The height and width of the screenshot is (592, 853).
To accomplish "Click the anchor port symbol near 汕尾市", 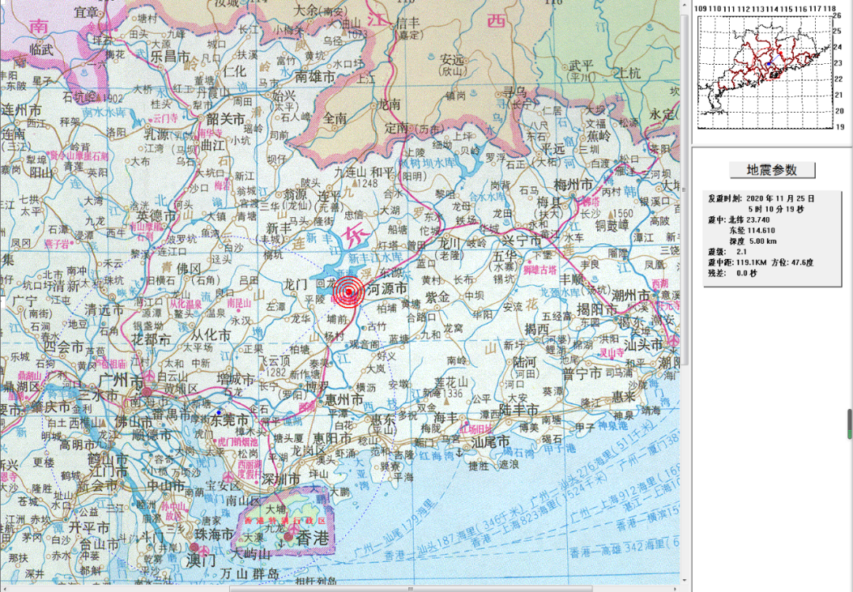I will (458, 451).
